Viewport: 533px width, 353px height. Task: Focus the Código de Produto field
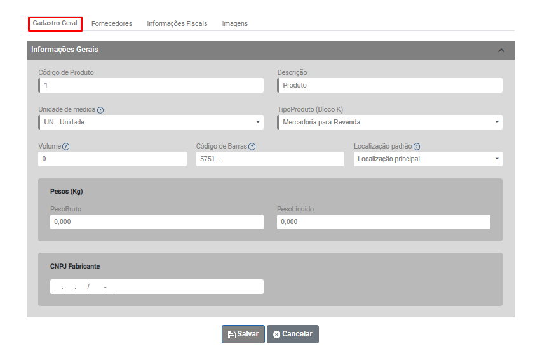pos(151,85)
